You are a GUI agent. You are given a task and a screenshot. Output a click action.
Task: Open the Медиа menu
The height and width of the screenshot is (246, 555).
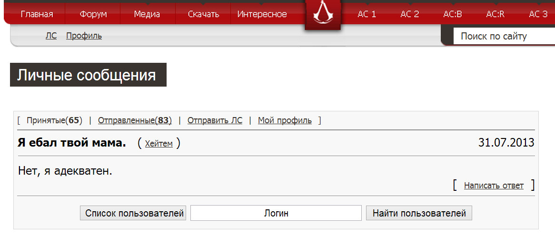147,14
